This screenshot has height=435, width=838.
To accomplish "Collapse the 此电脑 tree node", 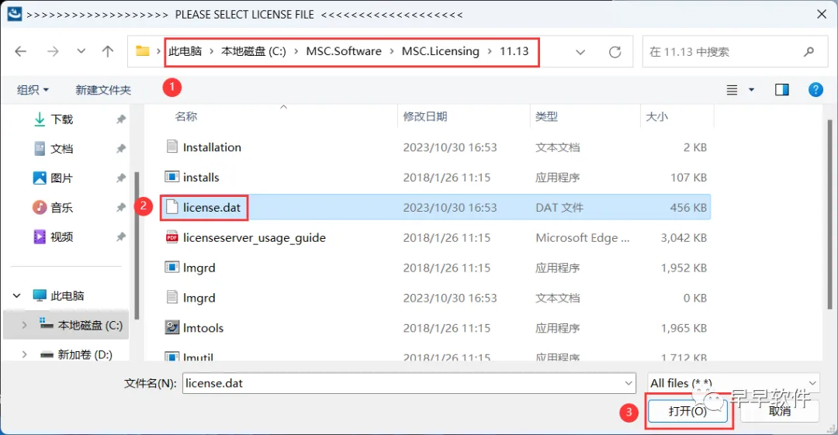I will (17, 295).
